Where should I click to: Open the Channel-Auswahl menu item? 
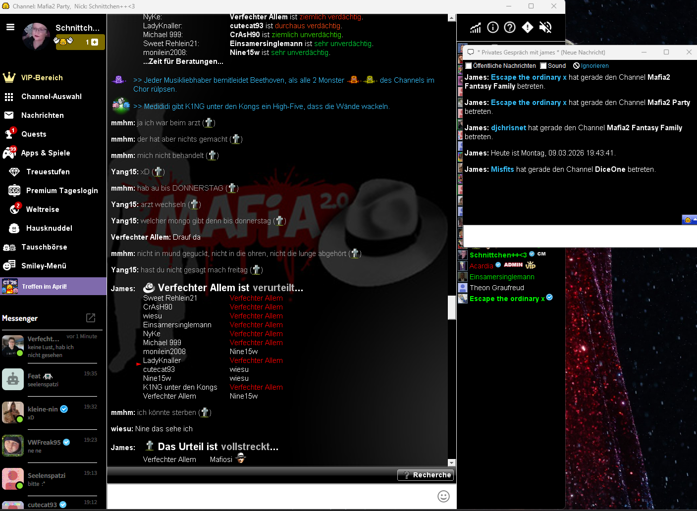point(52,97)
